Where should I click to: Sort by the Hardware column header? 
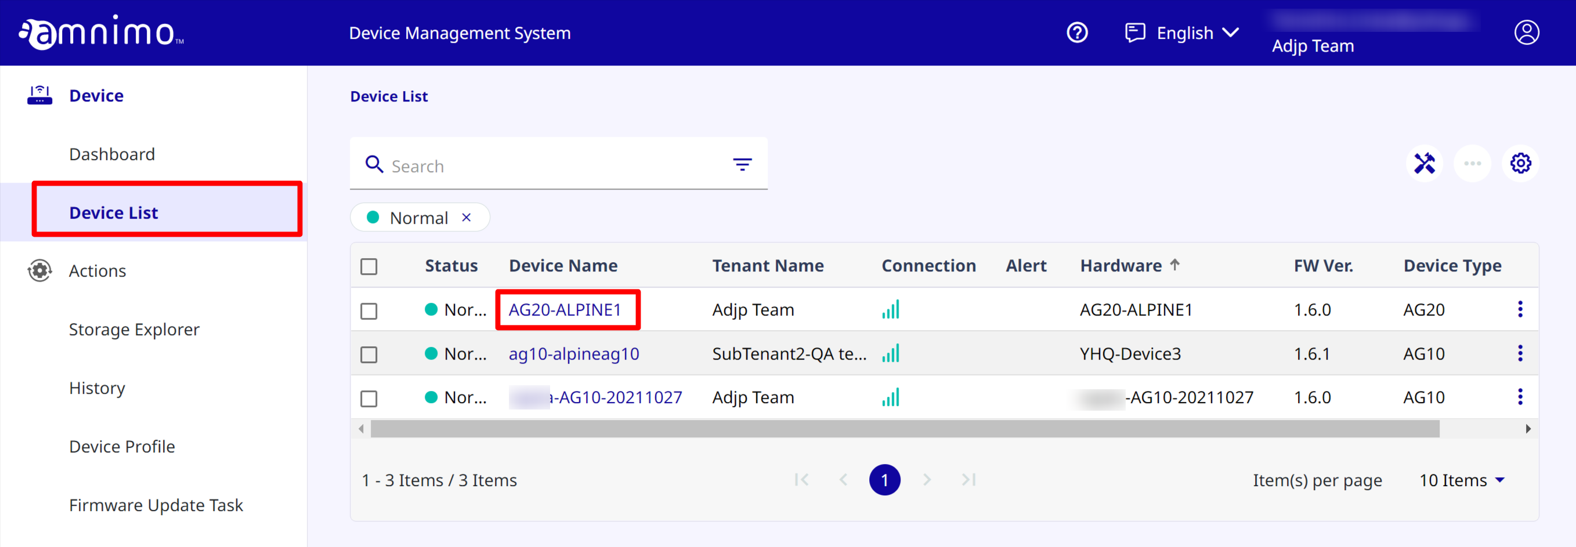(1121, 266)
